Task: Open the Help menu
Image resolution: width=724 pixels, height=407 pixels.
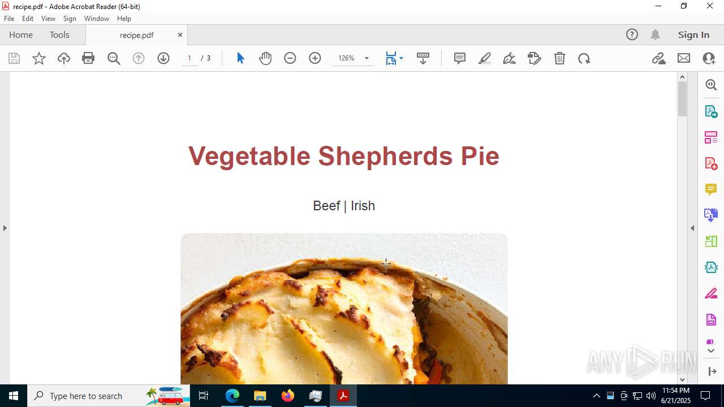Action: click(x=124, y=19)
